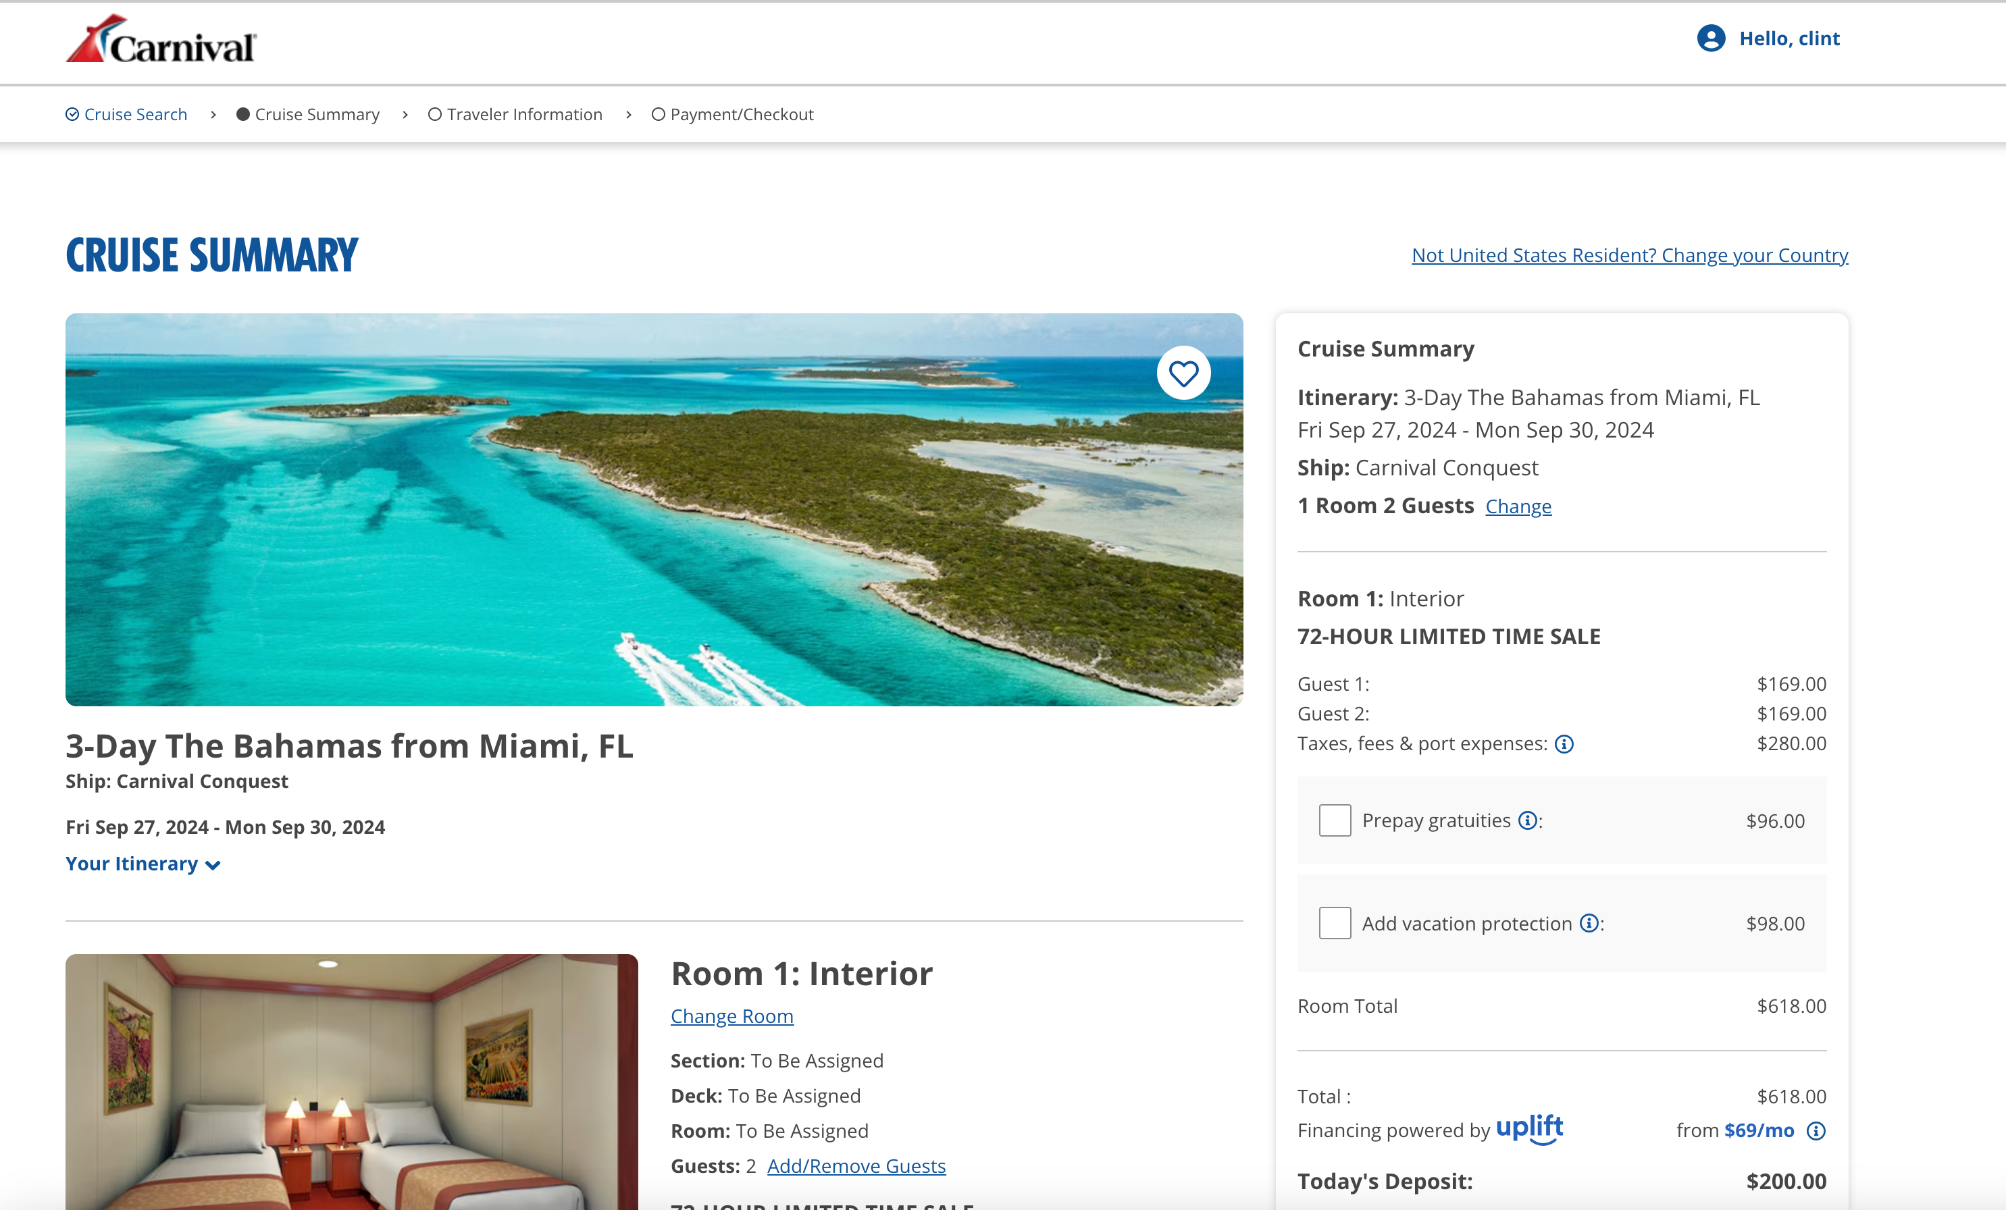Click the Hello, clint account link
This screenshot has height=1210, width=2006.
pos(1789,38)
